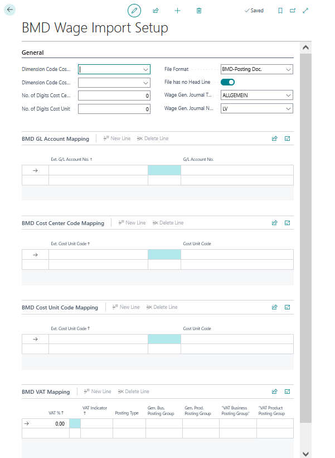Click New Line in BMD VAT Mapping

pos(98,392)
